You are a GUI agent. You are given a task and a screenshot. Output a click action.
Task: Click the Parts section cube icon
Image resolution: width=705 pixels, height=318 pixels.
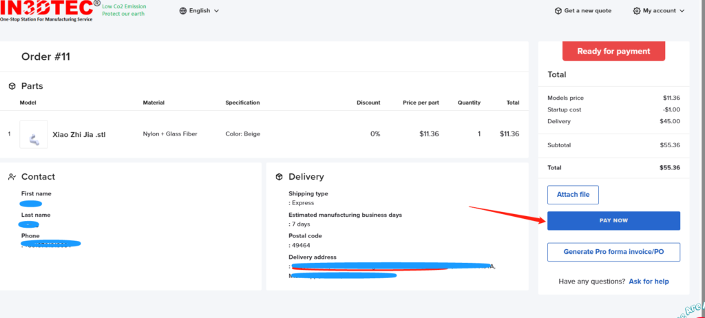click(x=12, y=86)
